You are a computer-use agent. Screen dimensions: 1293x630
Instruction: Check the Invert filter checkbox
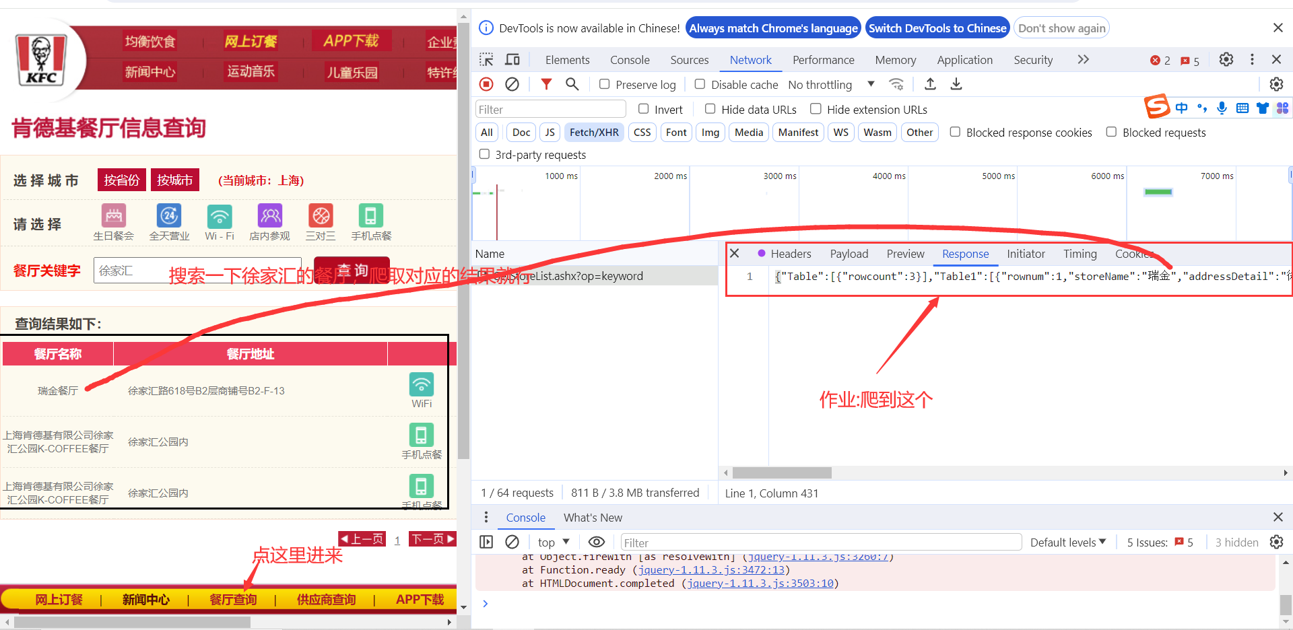(644, 108)
